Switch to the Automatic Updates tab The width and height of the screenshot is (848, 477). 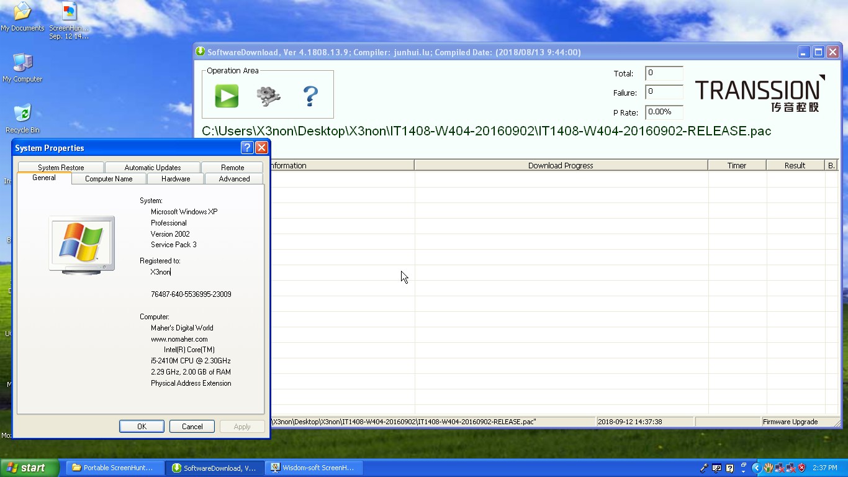click(153, 168)
